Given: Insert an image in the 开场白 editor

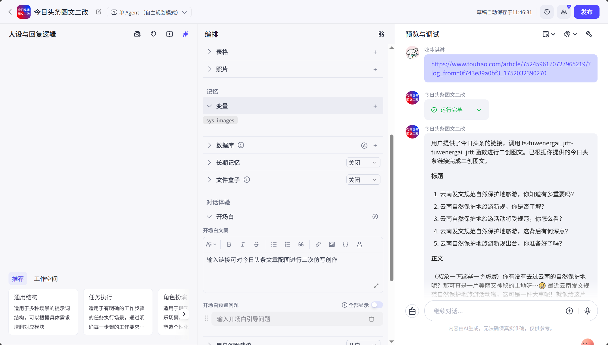Looking at the screenshot, I should pyautogui.click(x=331, y=244).
